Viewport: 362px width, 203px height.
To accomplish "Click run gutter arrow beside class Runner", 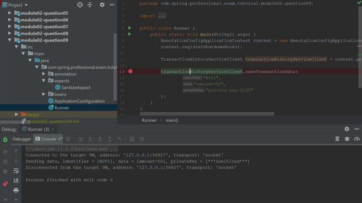I will point(130,28).
